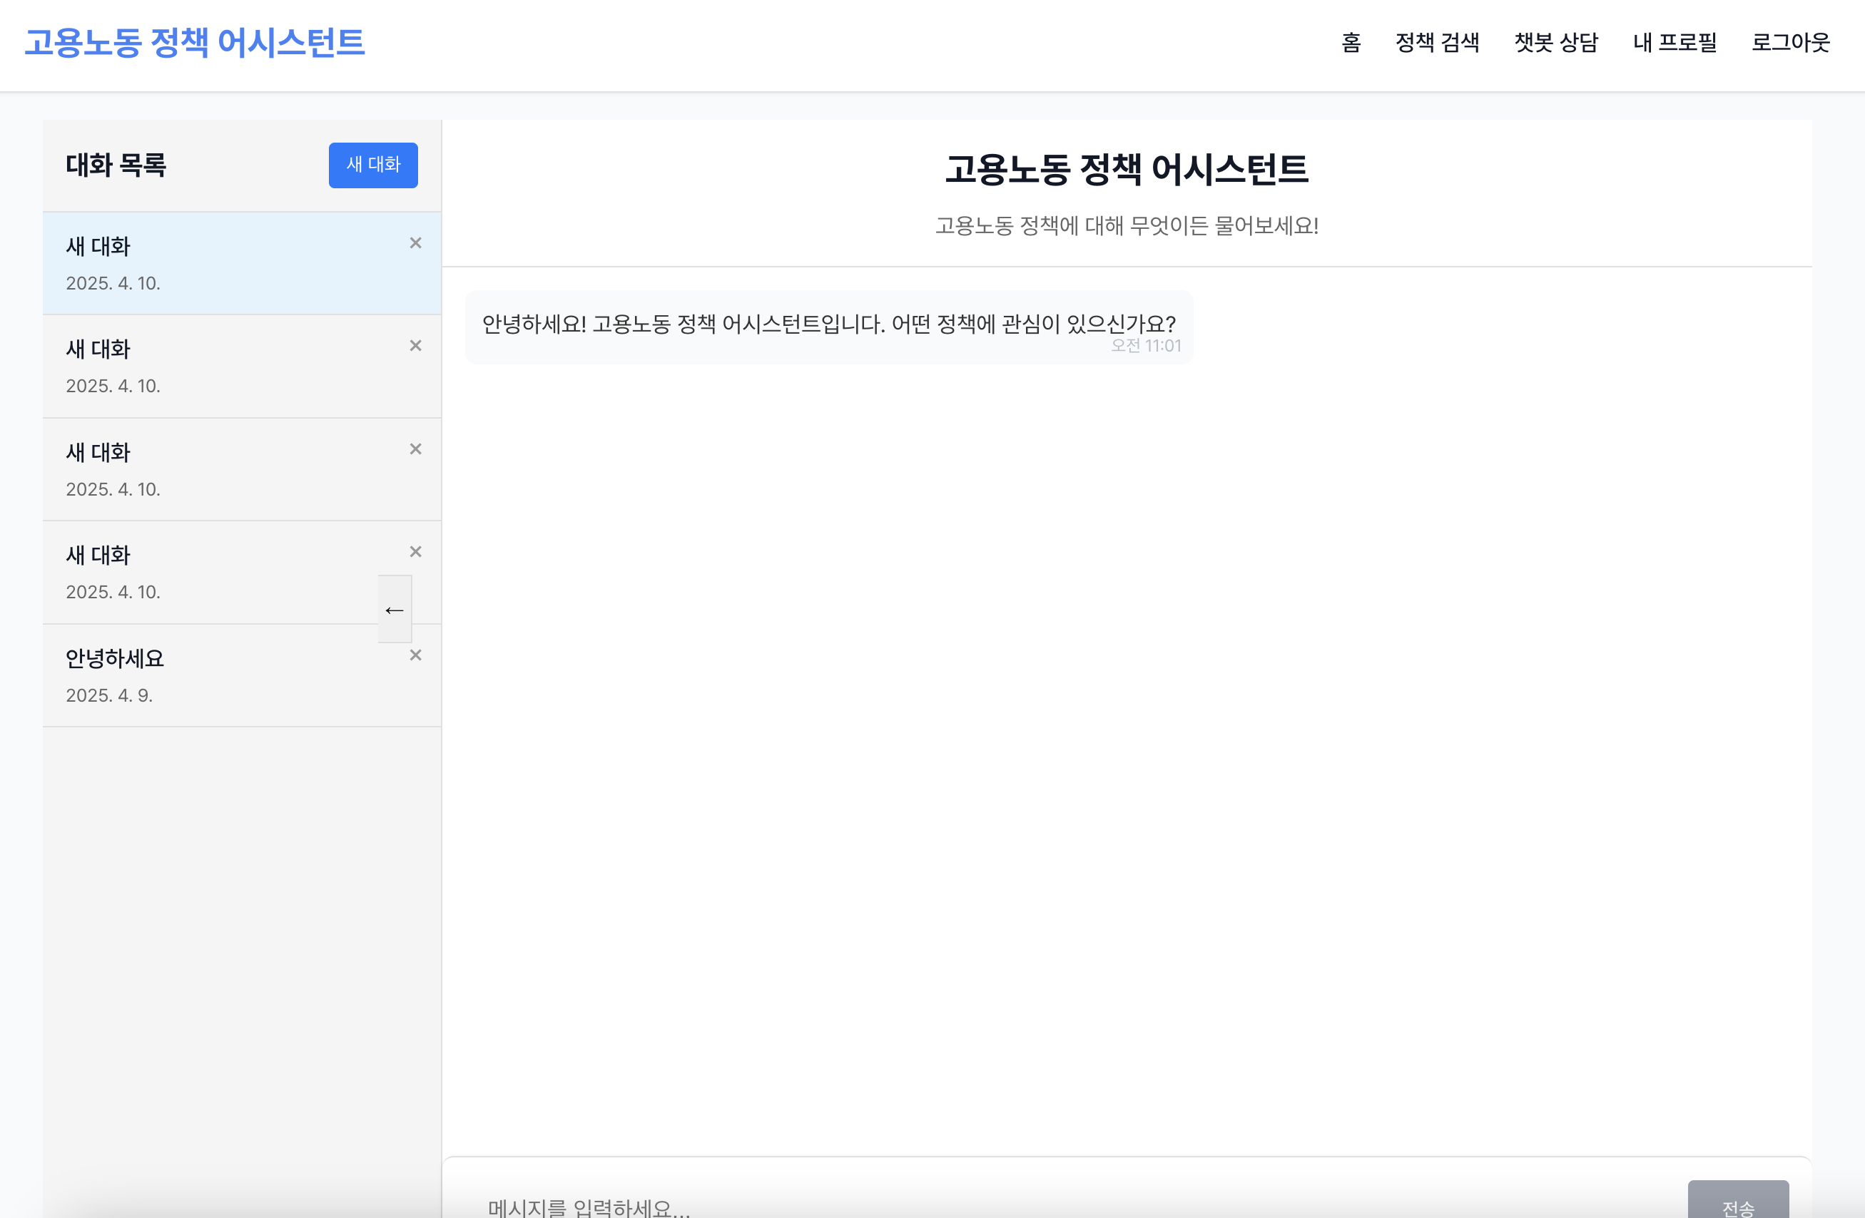This screenshot has height=1218, width=1865.
Task: Open the 챗봇 상담 page
Action: click(x=1555, y=42)
